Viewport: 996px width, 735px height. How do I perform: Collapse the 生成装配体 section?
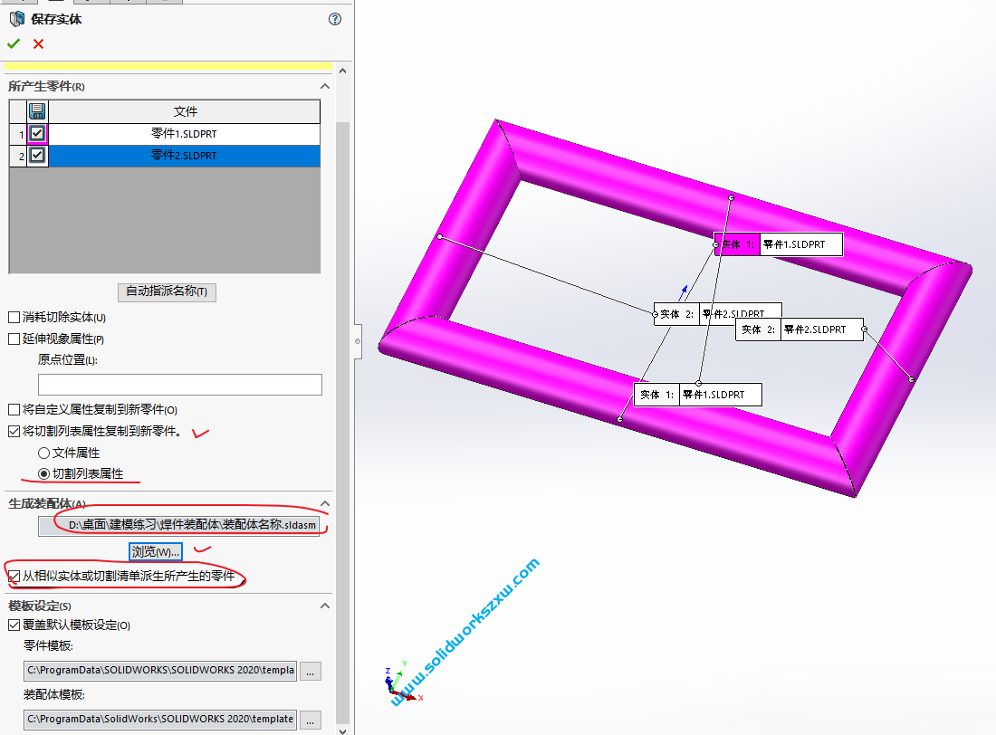325,503
